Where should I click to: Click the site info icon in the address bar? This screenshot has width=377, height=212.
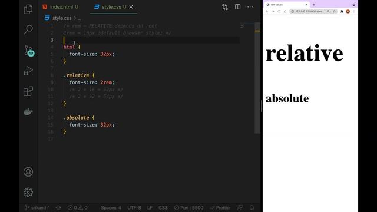coord(293,11)
